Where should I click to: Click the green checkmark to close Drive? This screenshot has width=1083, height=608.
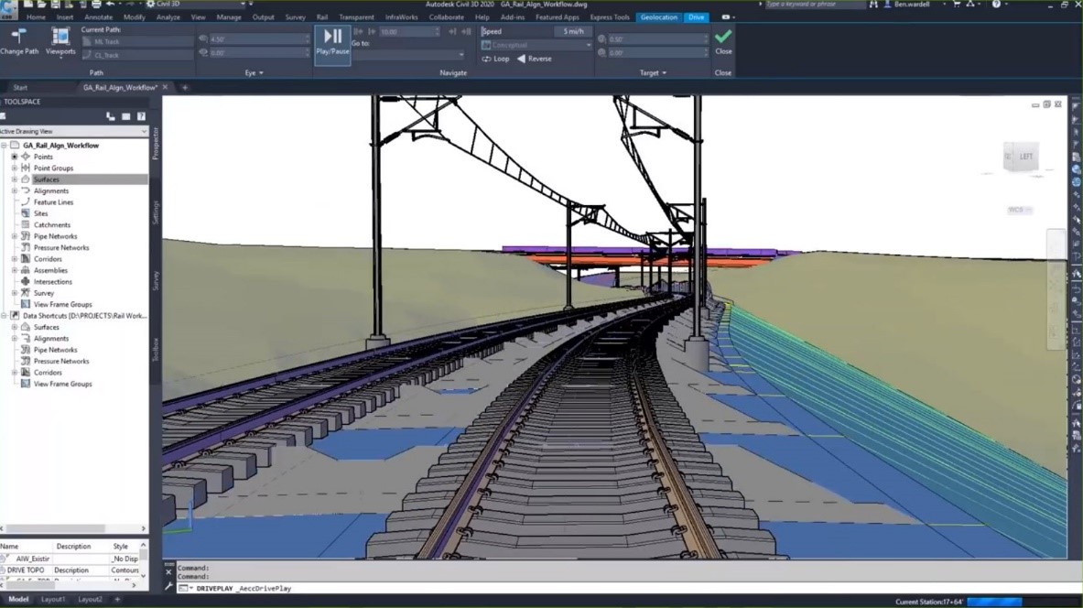[x=722, y=37]
